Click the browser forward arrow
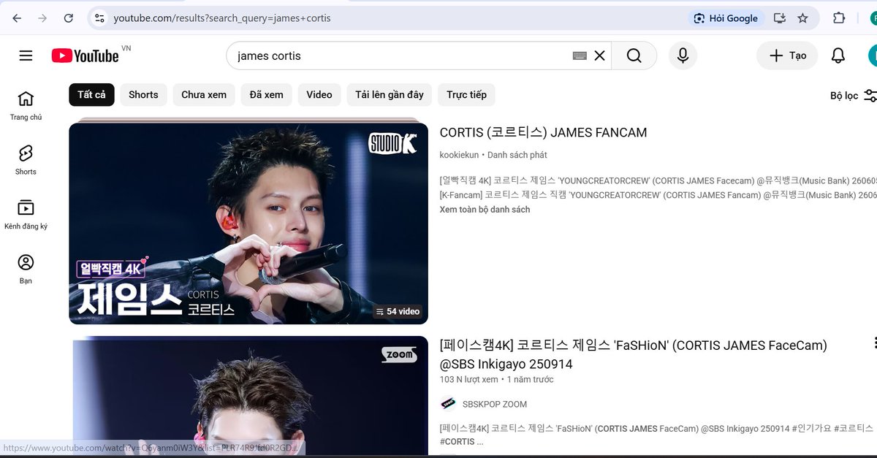 point(42,18)
